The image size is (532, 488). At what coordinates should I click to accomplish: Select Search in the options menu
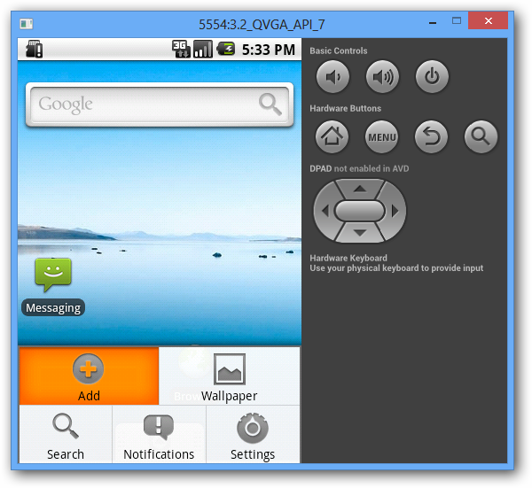[66, 435]
